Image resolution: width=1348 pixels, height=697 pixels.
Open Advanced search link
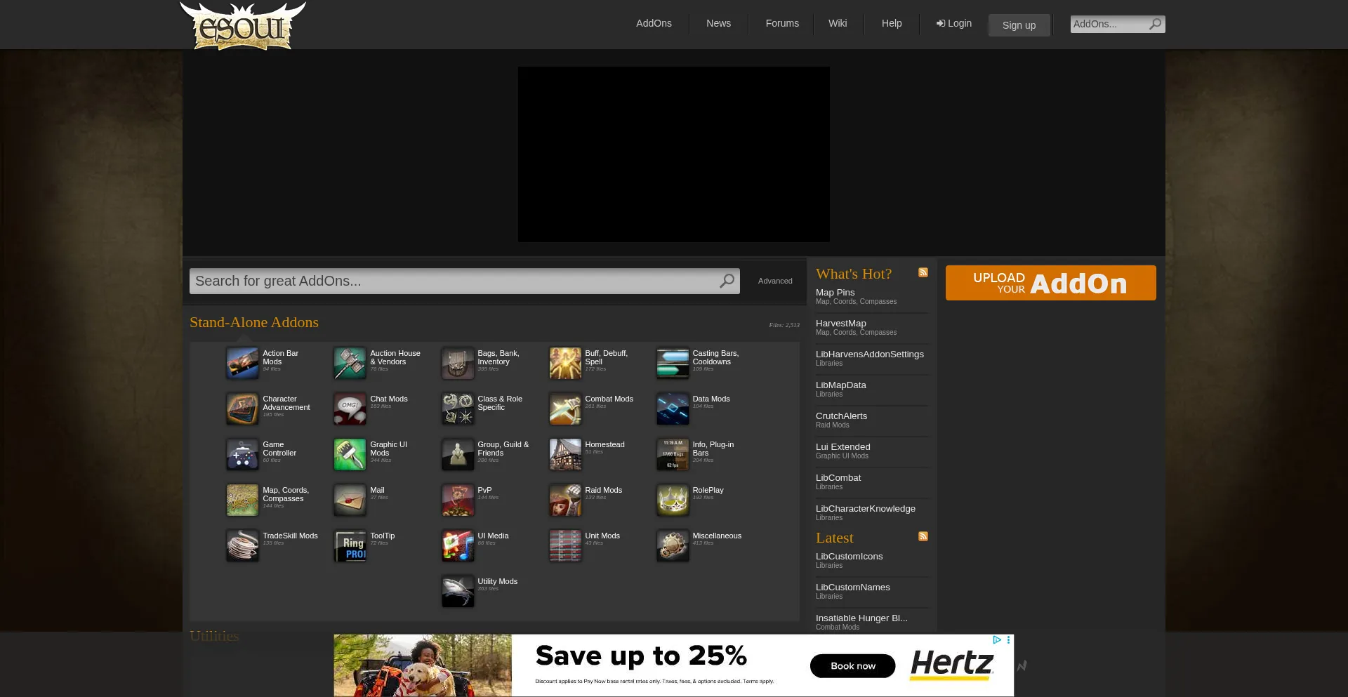coord(775,281)
